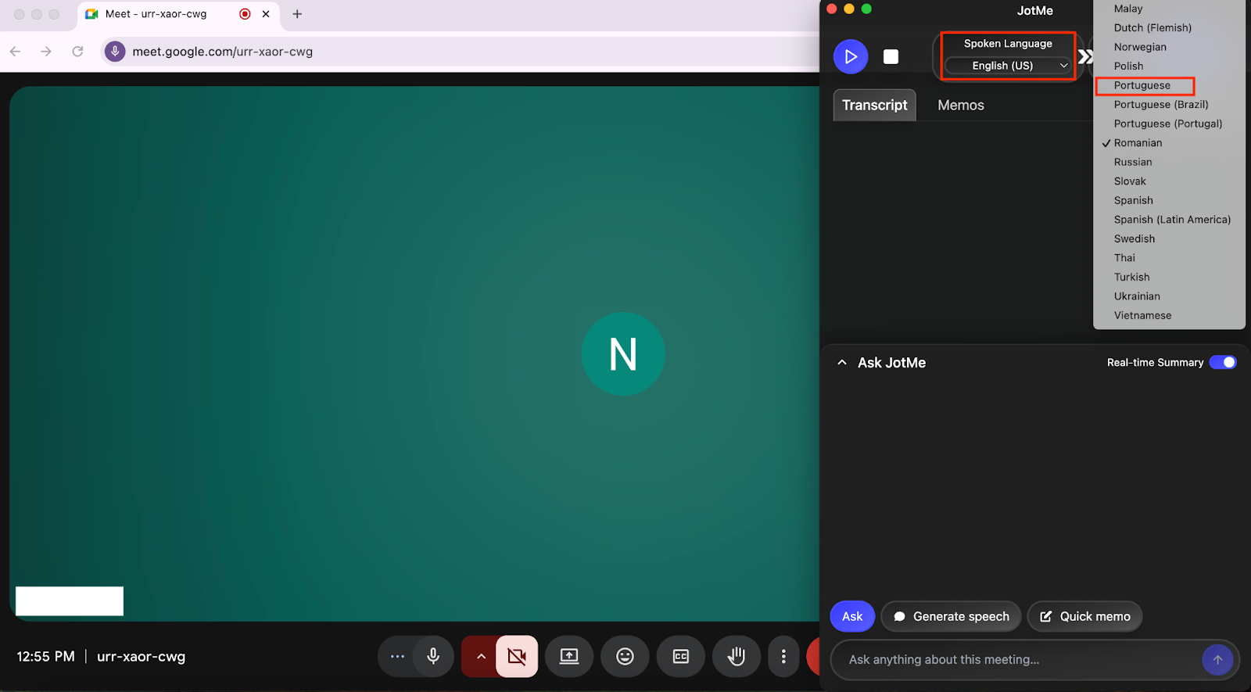Screen dimensions: 1251x692
Task: Click the 12:55 PM meeting clock in Meet
Action: point(46,657)
